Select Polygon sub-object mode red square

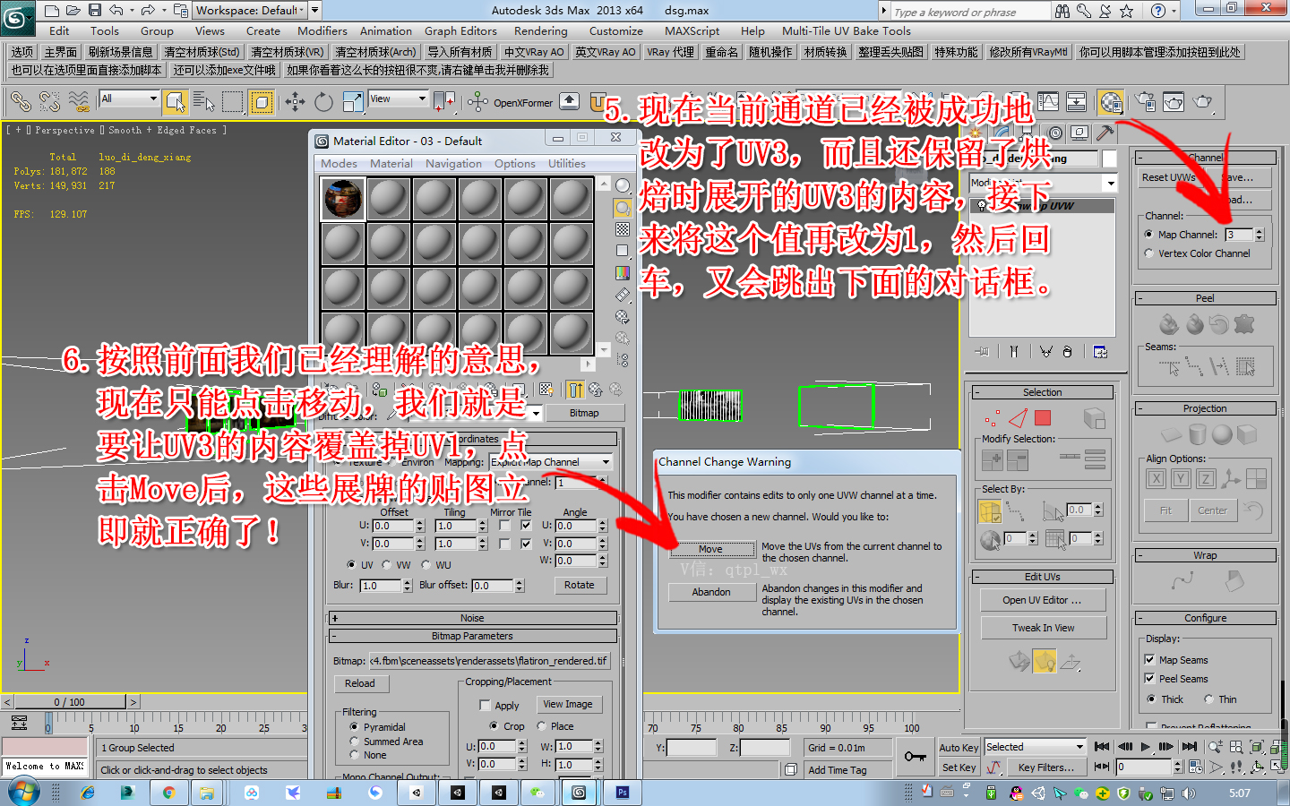(1043, 418)
